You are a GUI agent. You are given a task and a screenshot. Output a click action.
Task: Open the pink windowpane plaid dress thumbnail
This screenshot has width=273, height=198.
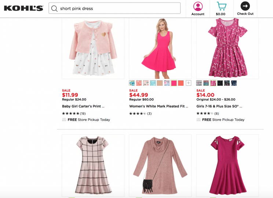click(x=93, y=165)
